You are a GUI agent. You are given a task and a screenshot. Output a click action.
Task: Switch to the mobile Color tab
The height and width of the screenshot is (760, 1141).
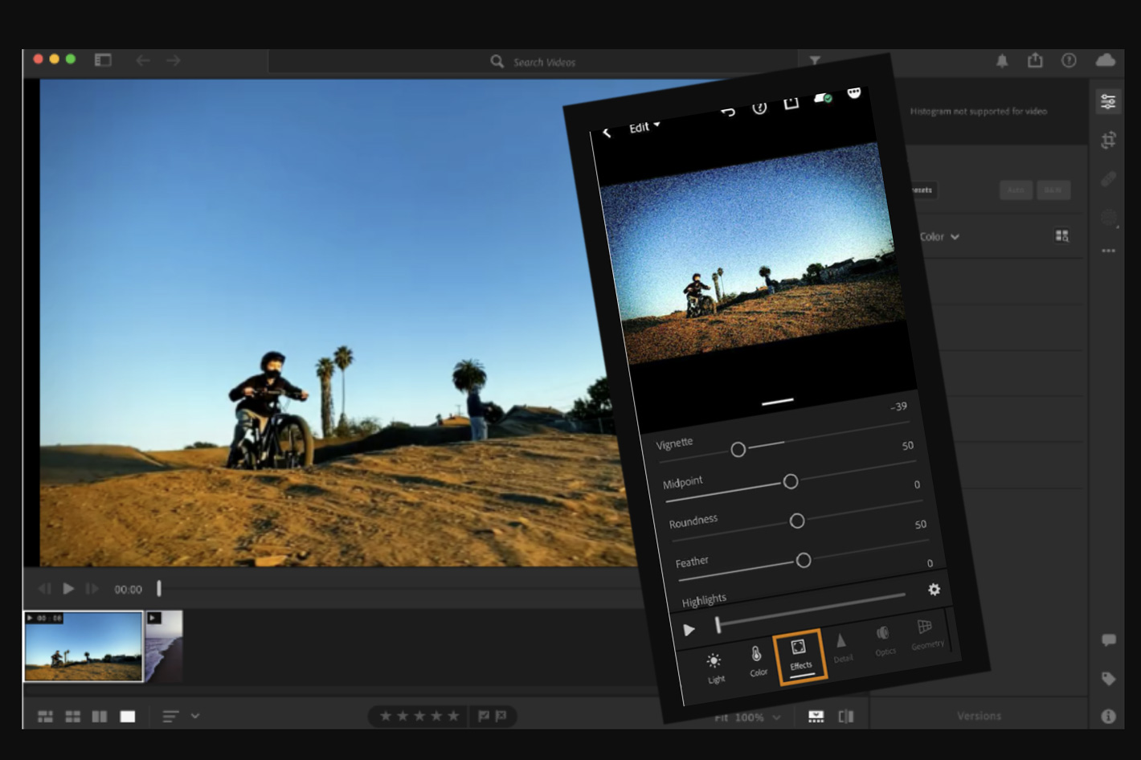[x=758, y=661]
